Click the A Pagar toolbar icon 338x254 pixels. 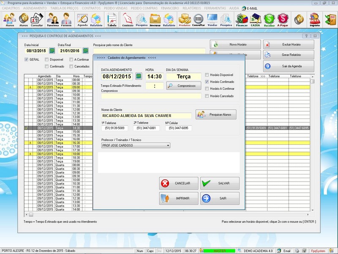(283, 19)
